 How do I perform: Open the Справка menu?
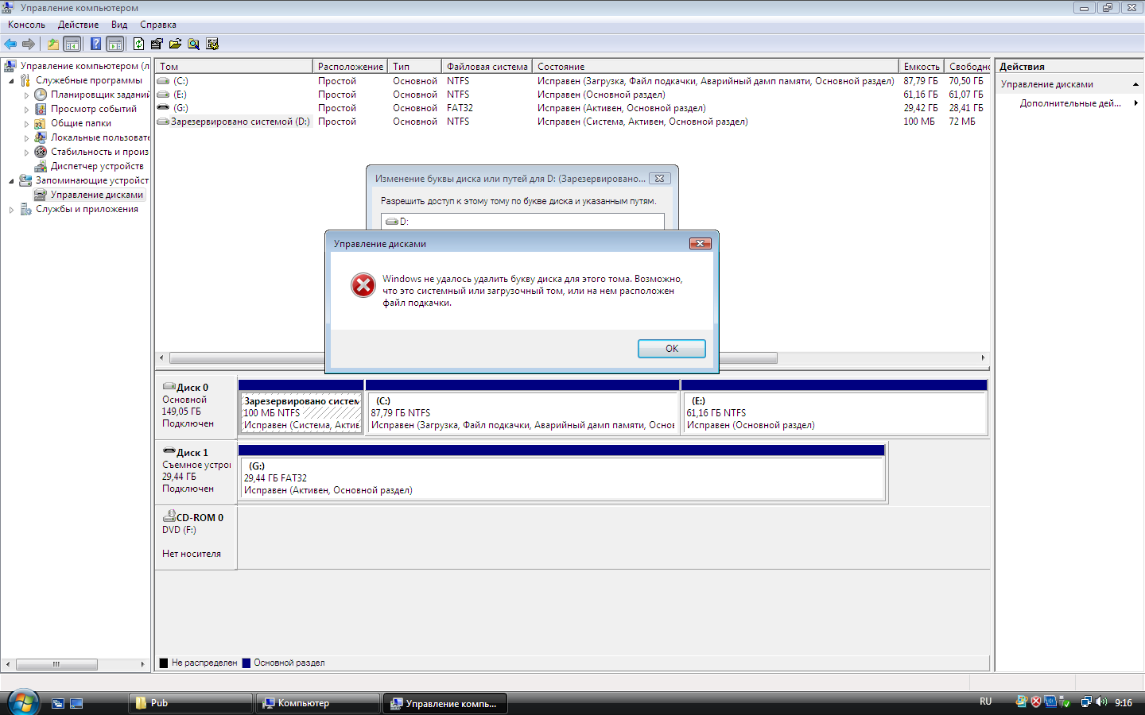tap(158, 25)
